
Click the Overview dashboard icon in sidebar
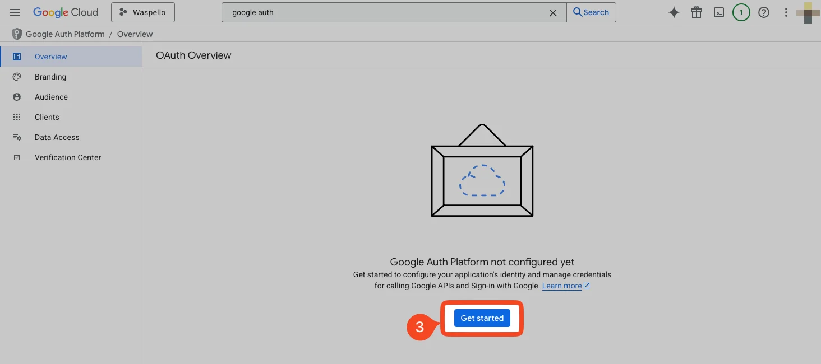(17, 57)
